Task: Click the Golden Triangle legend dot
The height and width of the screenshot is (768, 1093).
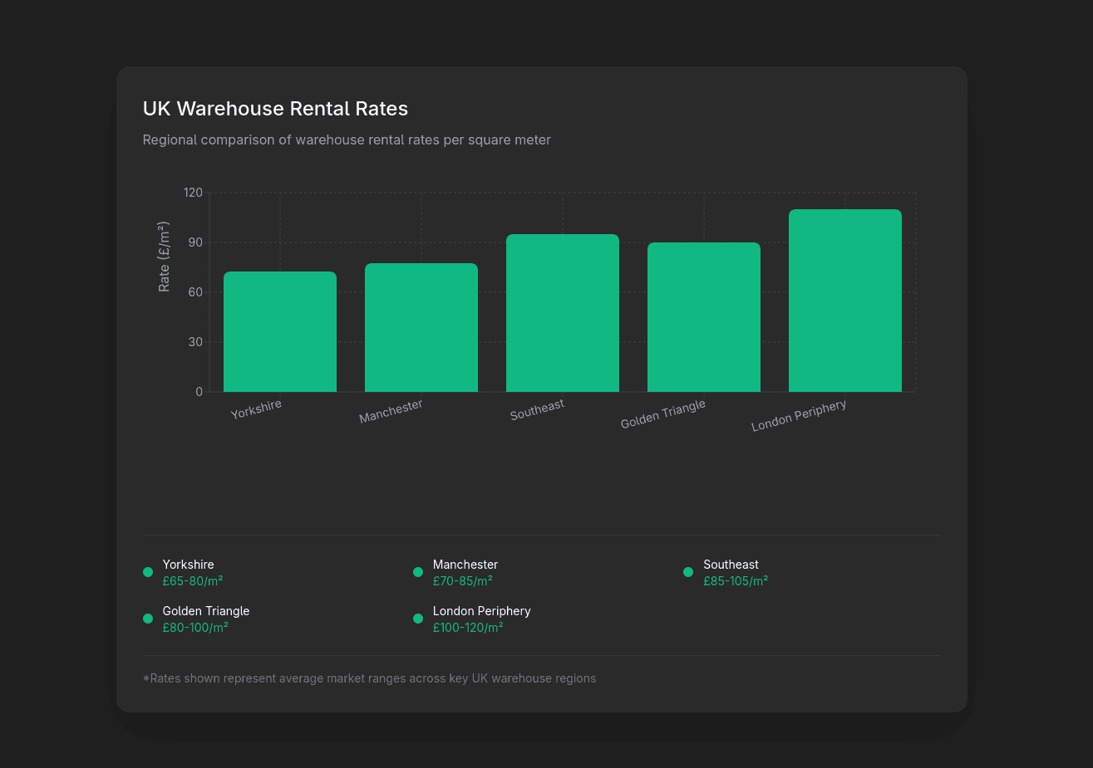Action: coord(148,619)
